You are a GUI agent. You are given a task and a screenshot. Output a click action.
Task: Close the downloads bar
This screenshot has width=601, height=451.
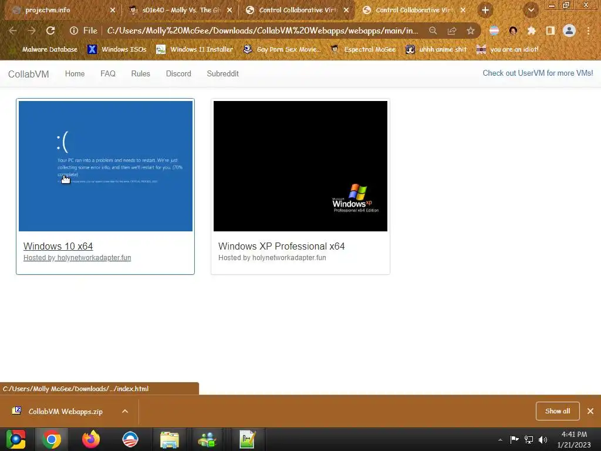tap(590, 411)
